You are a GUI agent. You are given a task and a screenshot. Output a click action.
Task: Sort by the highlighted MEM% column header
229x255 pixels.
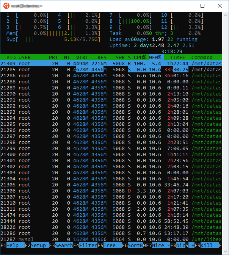click(155, 58)
